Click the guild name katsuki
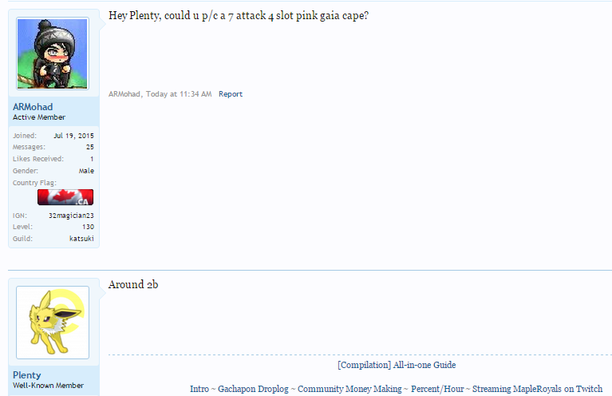This screenshot has height=396, width=612. pos(81,239)
